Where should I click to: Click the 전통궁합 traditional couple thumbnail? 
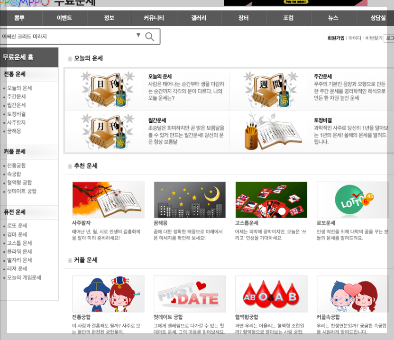click(108, 294)
